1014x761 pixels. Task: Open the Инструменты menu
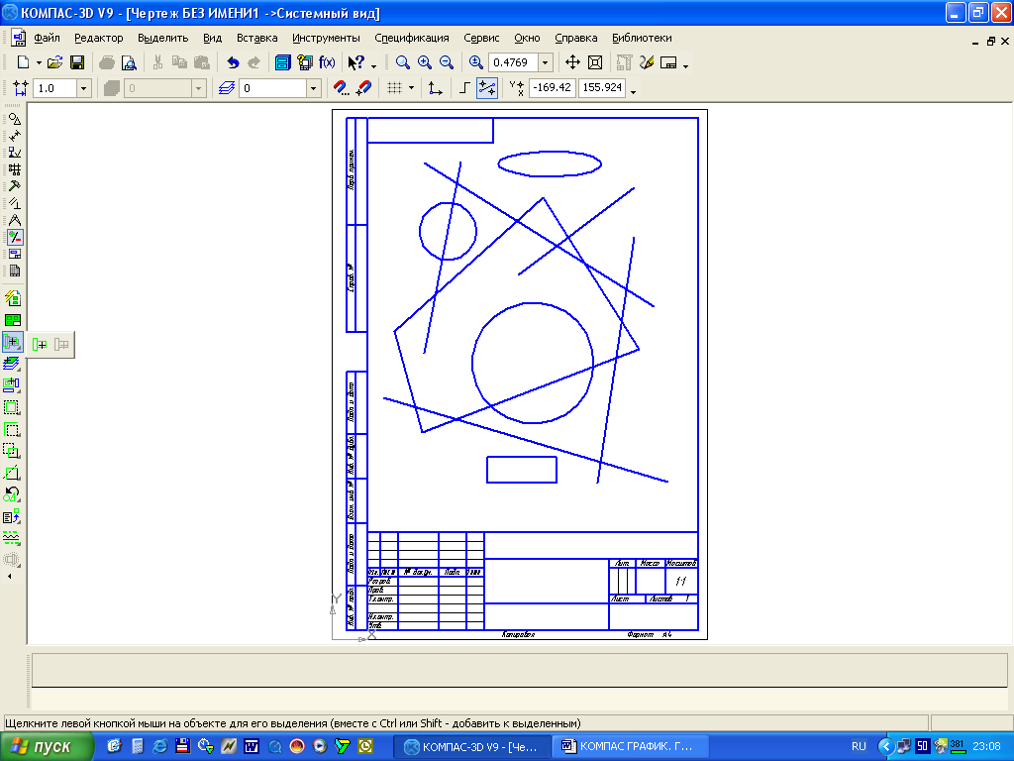[x=326, y=38]
